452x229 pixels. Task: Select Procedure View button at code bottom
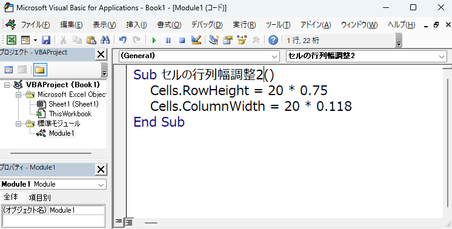click(x=119, y=222)
